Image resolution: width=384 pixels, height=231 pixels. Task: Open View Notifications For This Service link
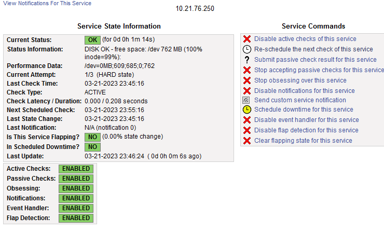click(x=47, y=3)
